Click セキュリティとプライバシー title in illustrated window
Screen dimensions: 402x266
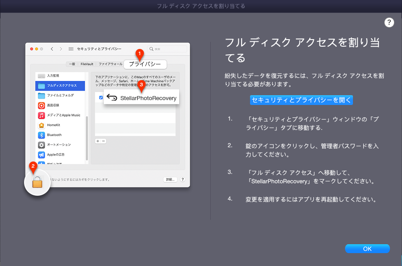coord(99,49)
